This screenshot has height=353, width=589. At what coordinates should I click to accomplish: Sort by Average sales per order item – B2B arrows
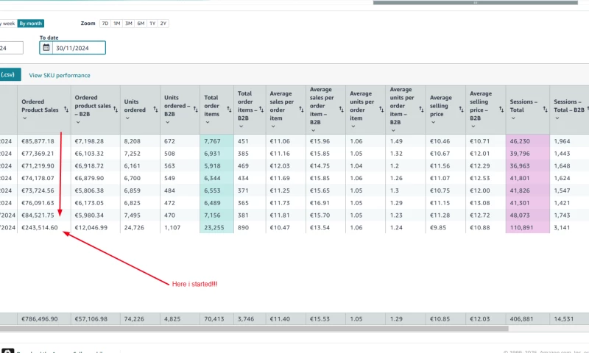[341, 109]
